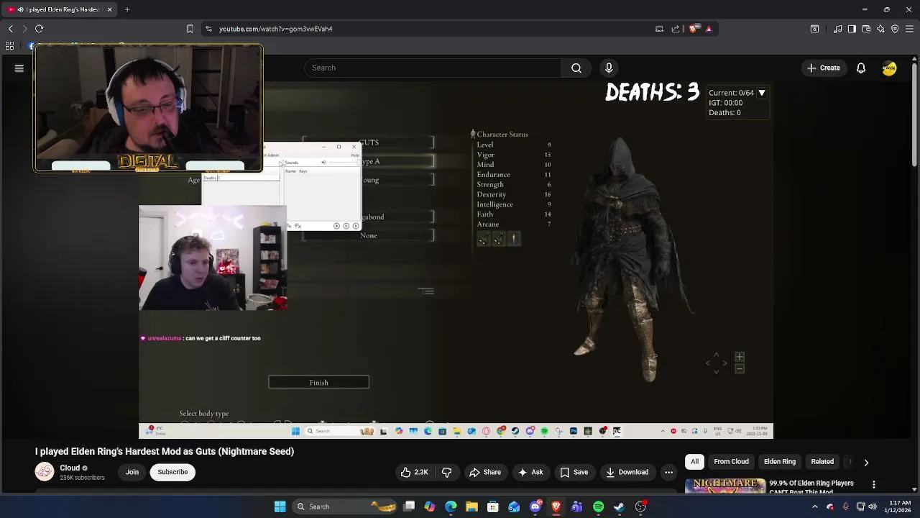Open the Nightmare recommended video thumbnail
This screenshot has width=920, height=518.
pyautogui.click(x=725, y=486)
